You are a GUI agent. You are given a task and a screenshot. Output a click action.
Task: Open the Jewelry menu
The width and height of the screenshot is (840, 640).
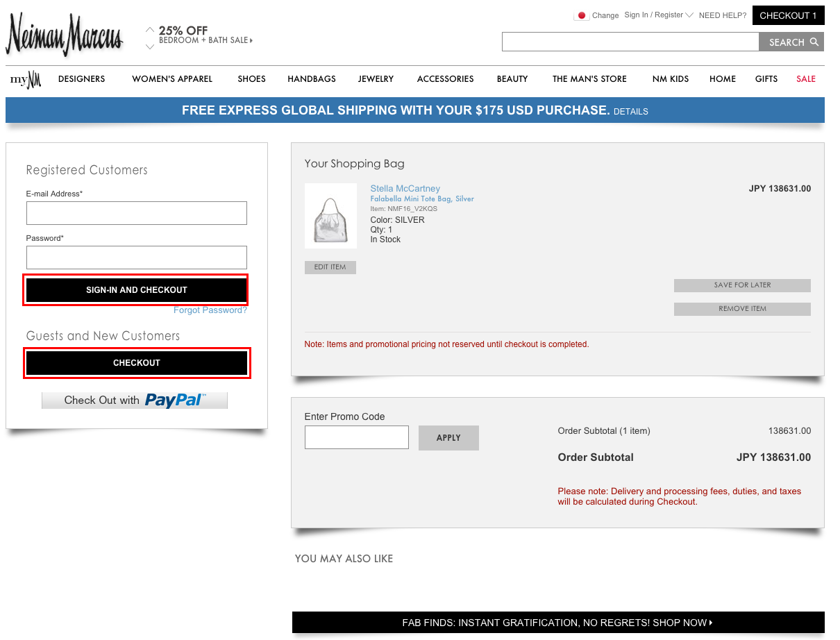pyautogui.click(x=376, y=79)
